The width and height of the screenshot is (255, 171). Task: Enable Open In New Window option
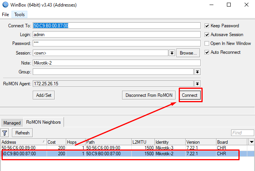pos(207,43)
